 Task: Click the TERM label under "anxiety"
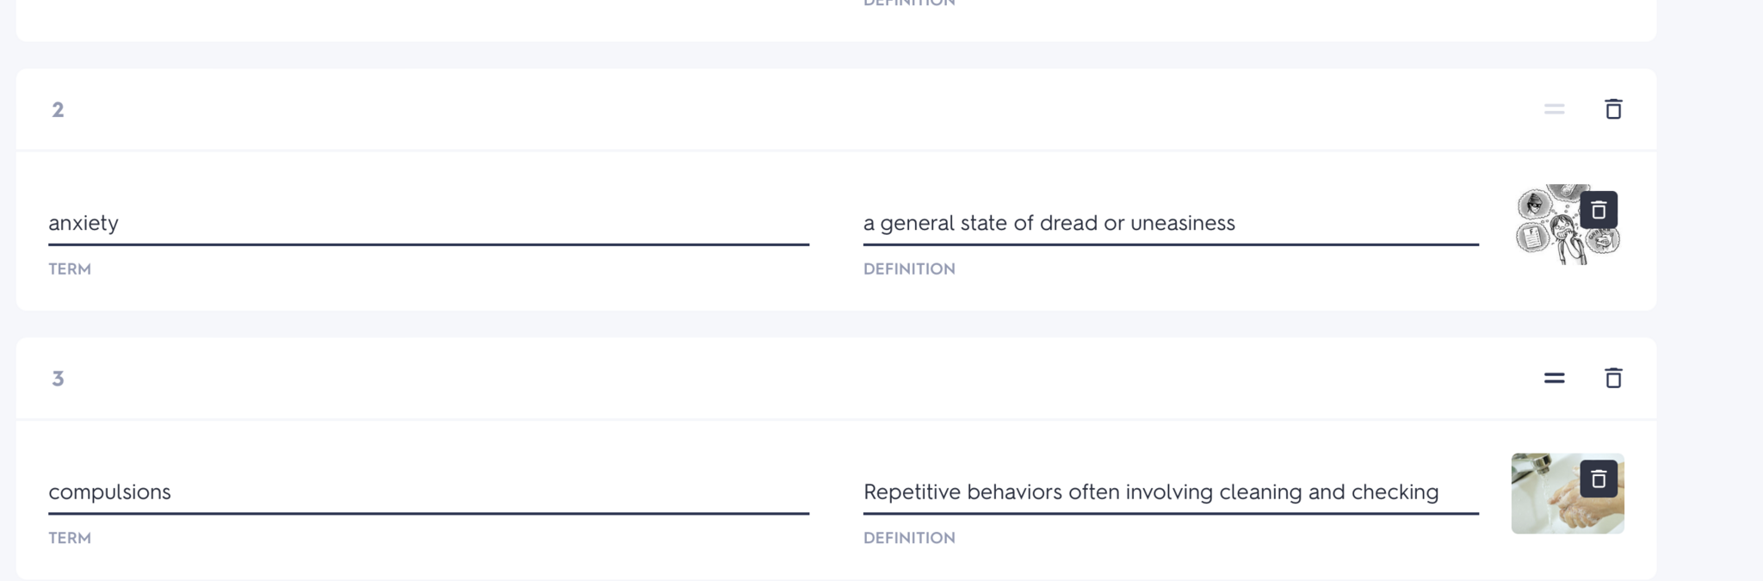[x=70, y=269]
